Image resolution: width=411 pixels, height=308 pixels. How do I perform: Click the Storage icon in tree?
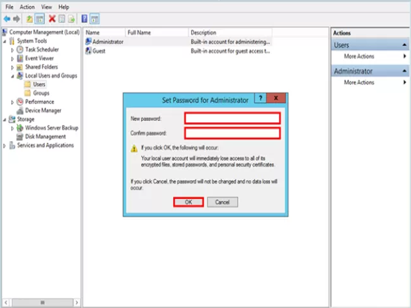[x=12, y=119]
